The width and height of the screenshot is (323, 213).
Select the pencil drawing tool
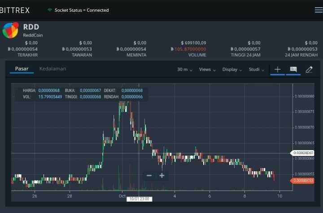pyautogui.click(x=309, y=70)
